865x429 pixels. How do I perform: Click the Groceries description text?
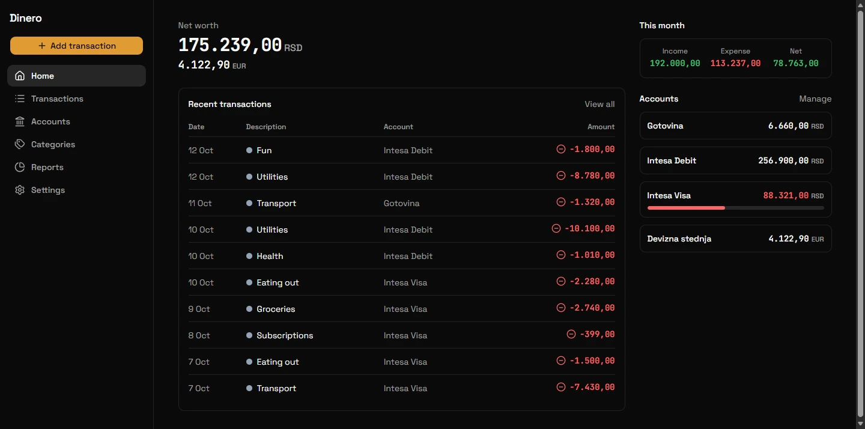click(x=276, y=309)
